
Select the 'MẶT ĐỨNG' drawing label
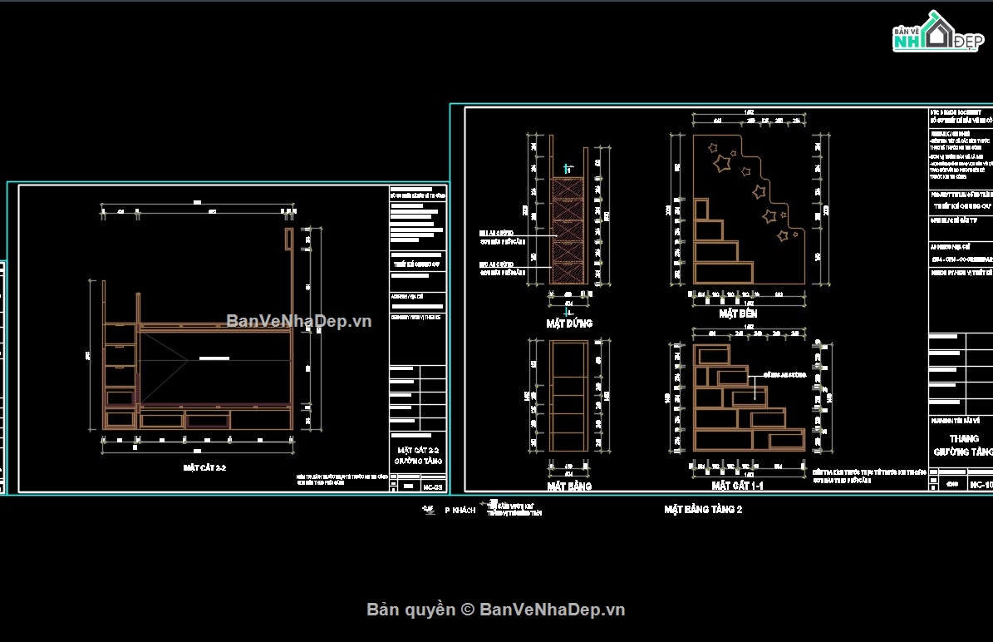click(569, 323)
